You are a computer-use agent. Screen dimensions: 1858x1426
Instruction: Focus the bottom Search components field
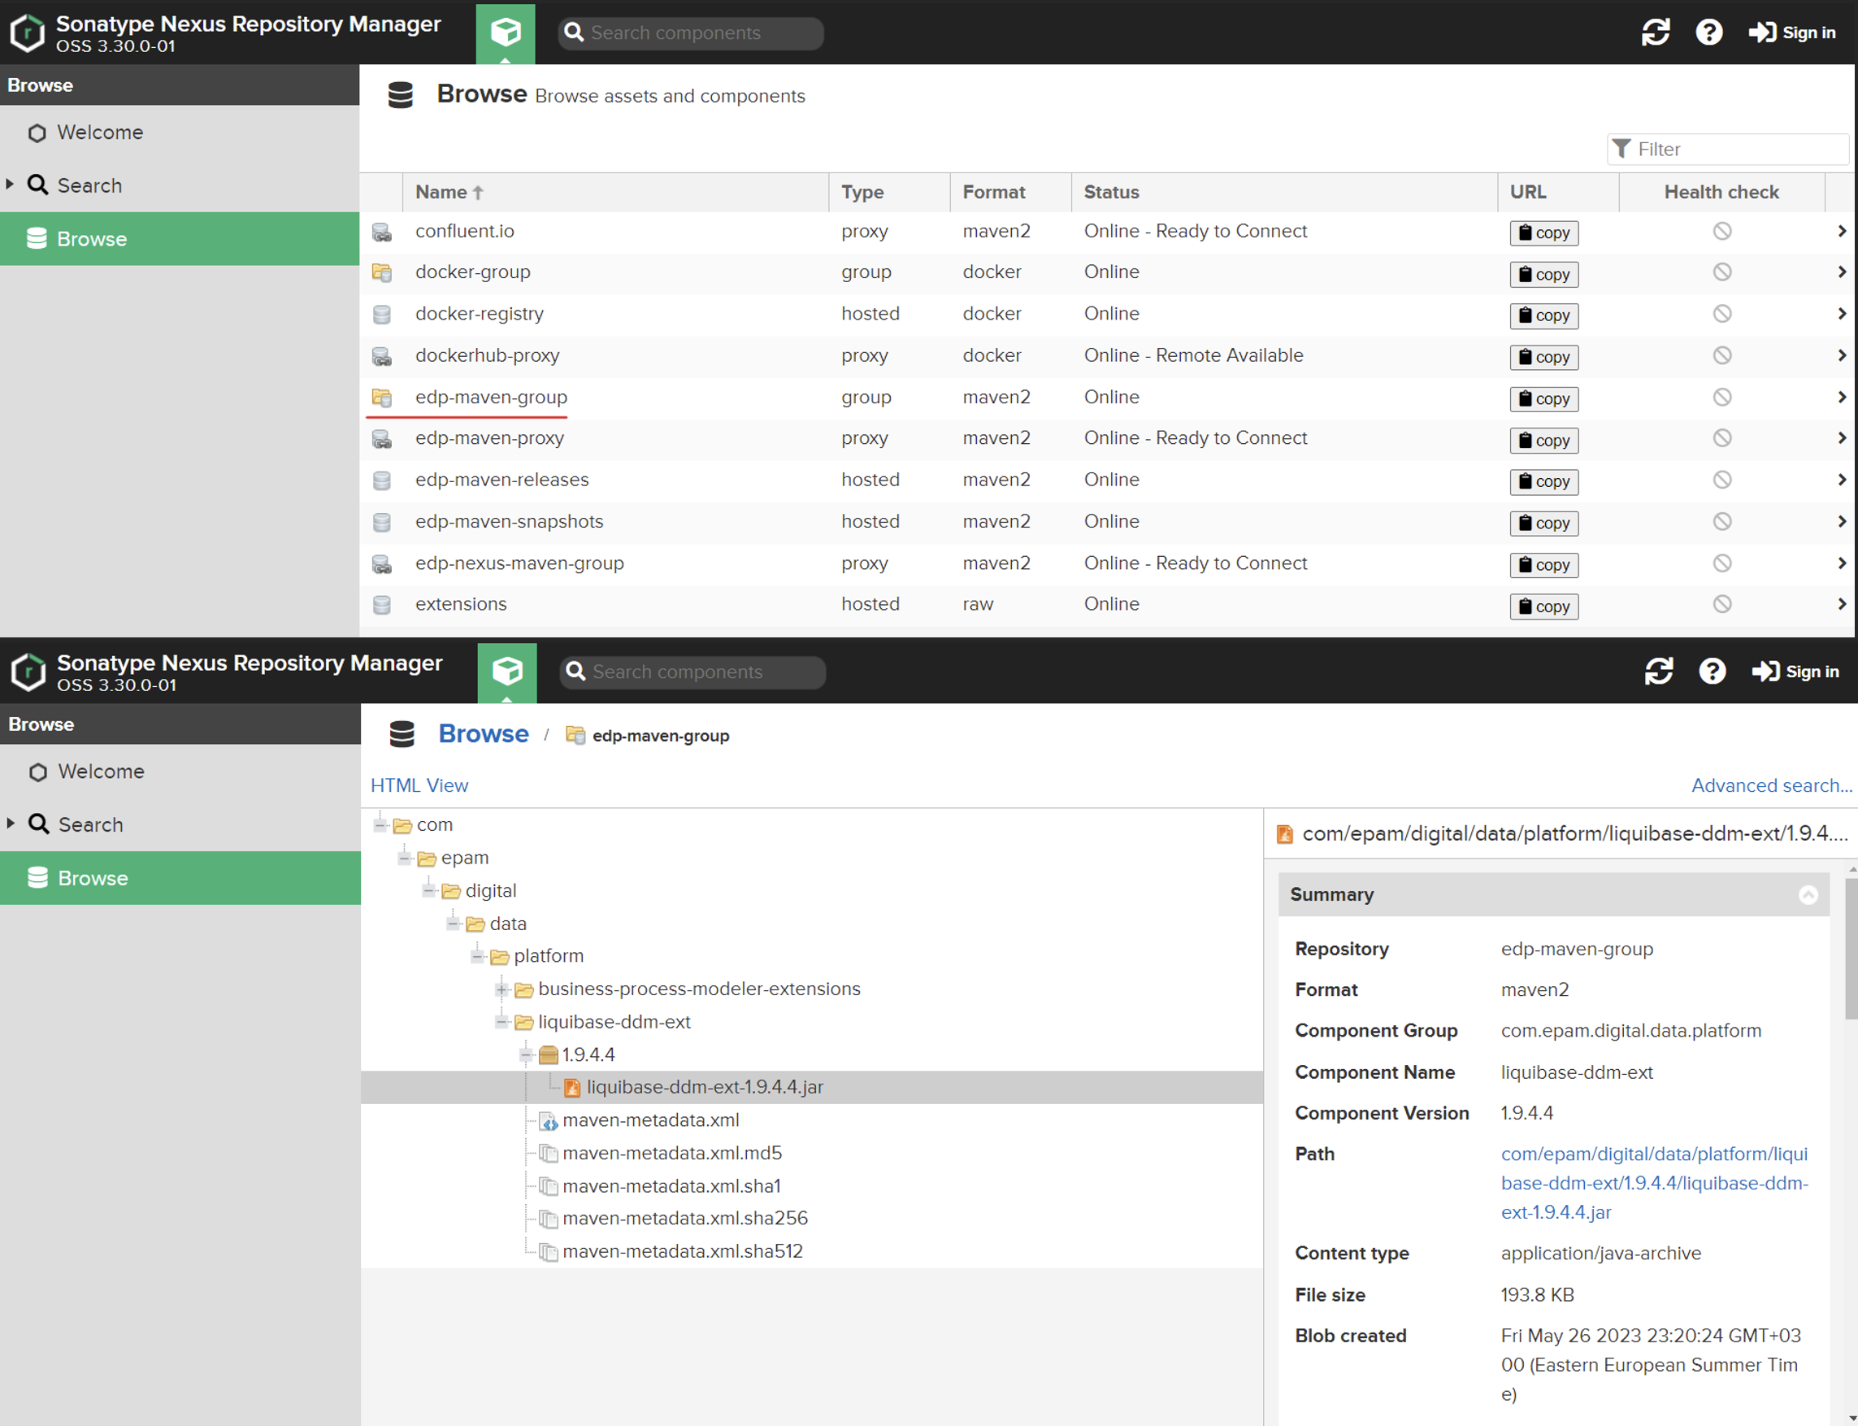692,672
